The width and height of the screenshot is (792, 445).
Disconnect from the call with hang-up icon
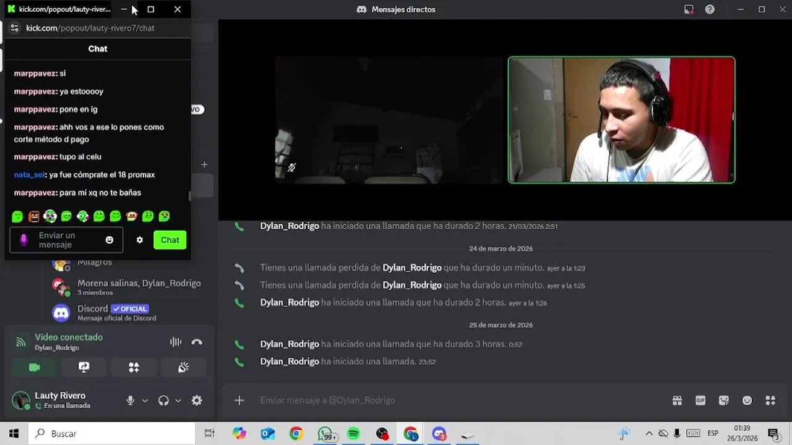pyautogui.click(x=197, y=342)
